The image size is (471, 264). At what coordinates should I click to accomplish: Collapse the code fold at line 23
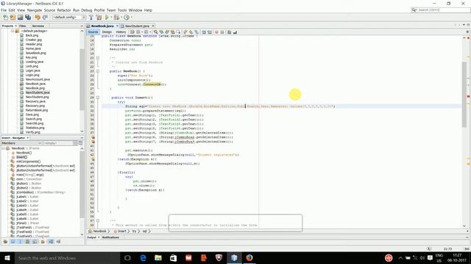coord(98,71)
